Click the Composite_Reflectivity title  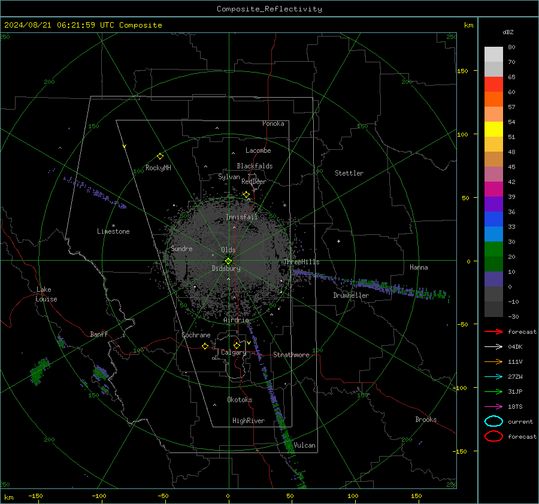[269, 9]
